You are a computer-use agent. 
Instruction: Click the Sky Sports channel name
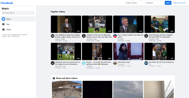(x=120, y=39)
